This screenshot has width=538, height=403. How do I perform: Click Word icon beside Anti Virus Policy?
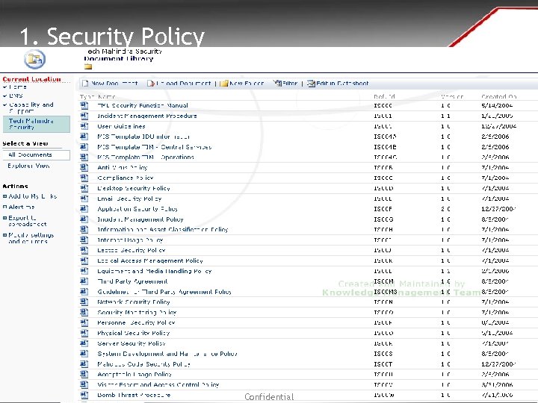point(84,168)
